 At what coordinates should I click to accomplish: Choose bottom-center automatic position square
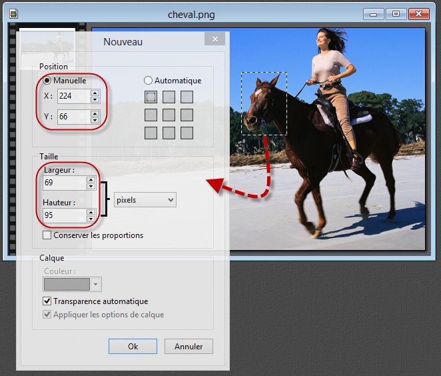tap(169, 133)
